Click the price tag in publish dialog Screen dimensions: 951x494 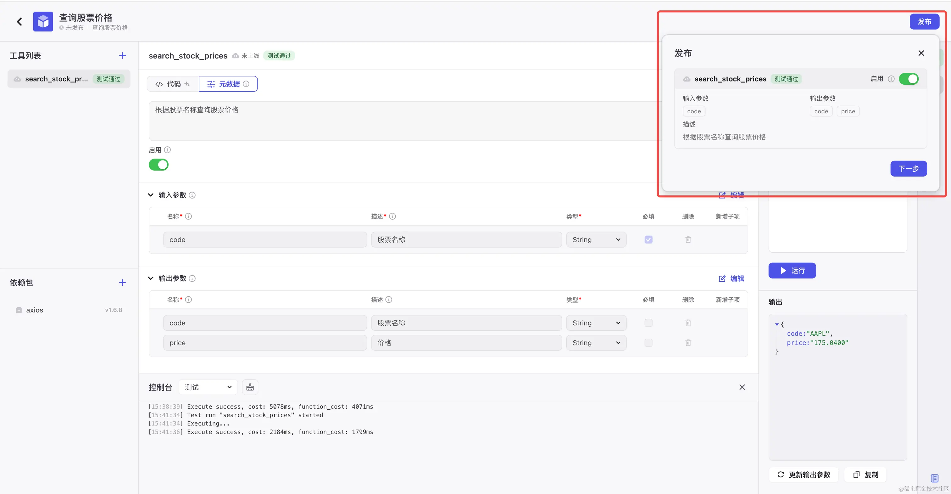pos(848,111)
